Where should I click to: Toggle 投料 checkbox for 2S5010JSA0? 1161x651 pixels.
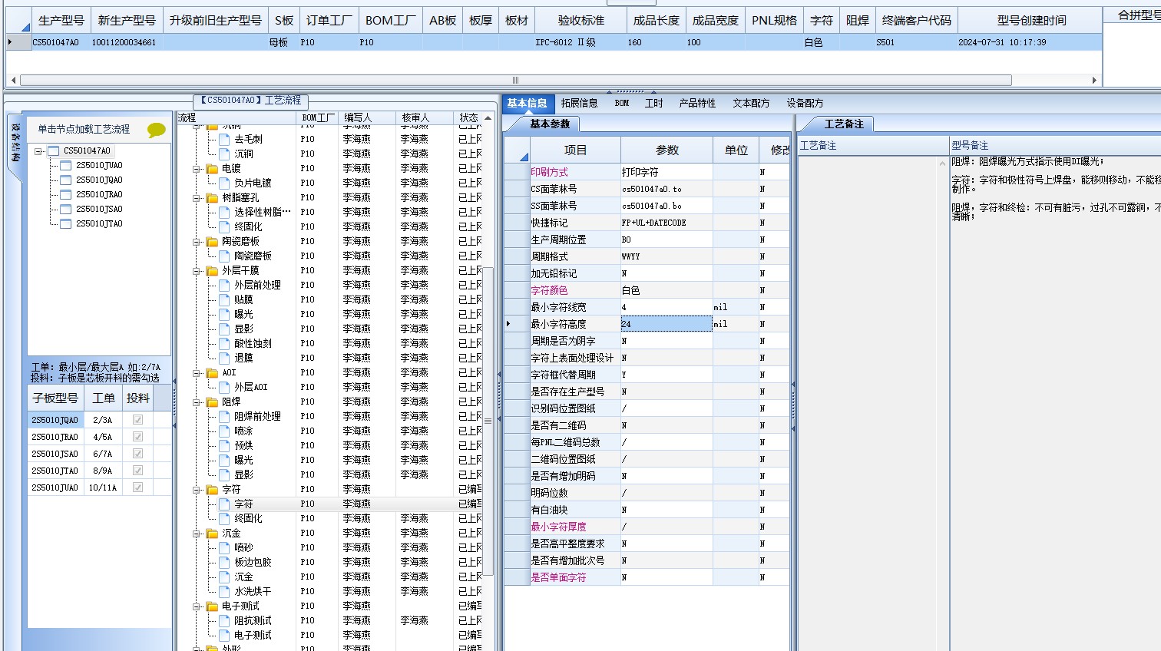click(x=138, y=454)
